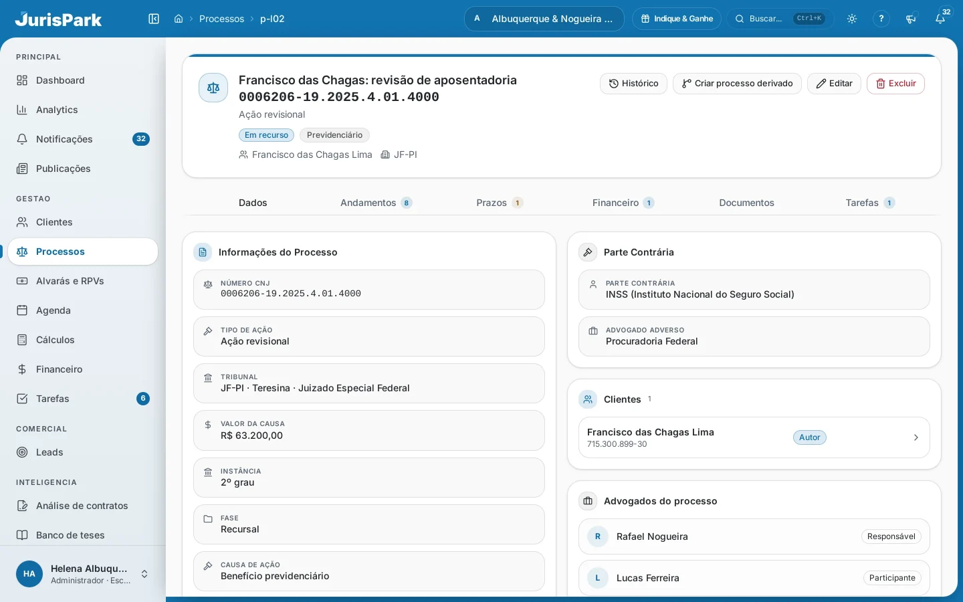Toggle the sidebar collapse icon
Screen dimensions: 963x602
[x=154, y=19]
